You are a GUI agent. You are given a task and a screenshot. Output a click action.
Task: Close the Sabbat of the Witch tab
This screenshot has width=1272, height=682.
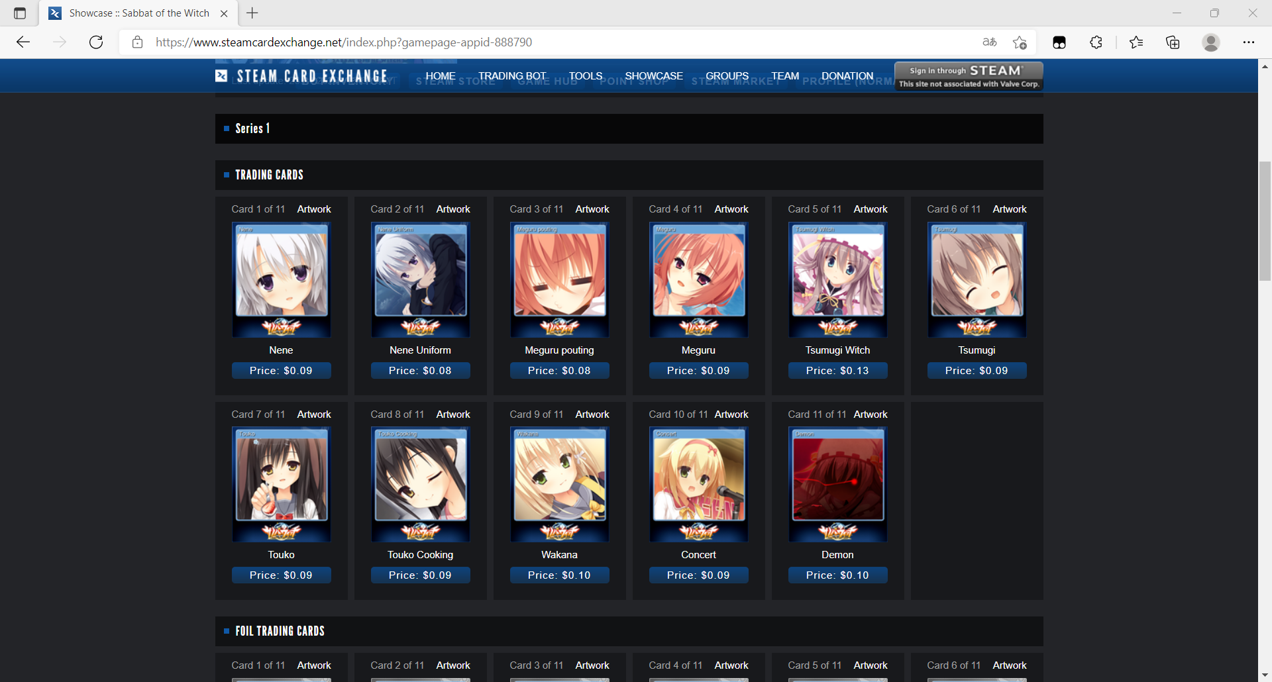[224, 13]
